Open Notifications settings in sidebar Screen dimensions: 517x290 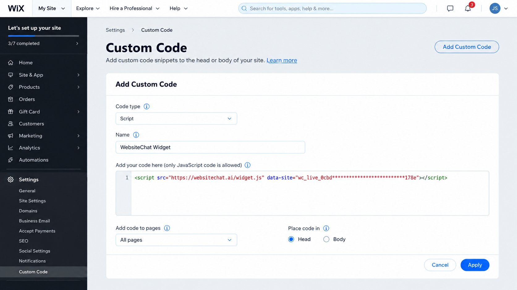(x=32, y=261)
